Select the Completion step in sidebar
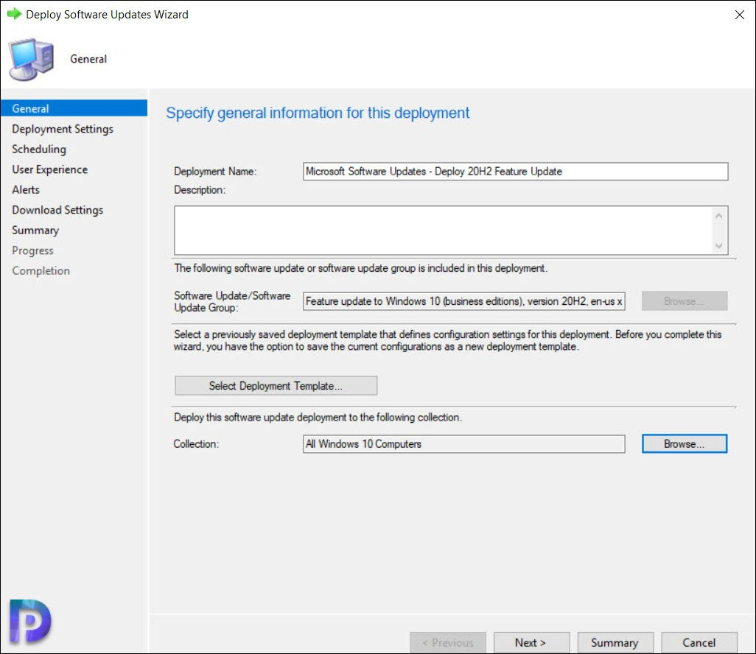Image resolution: width=756 pixels, height=654 pixels. (41, 271)
